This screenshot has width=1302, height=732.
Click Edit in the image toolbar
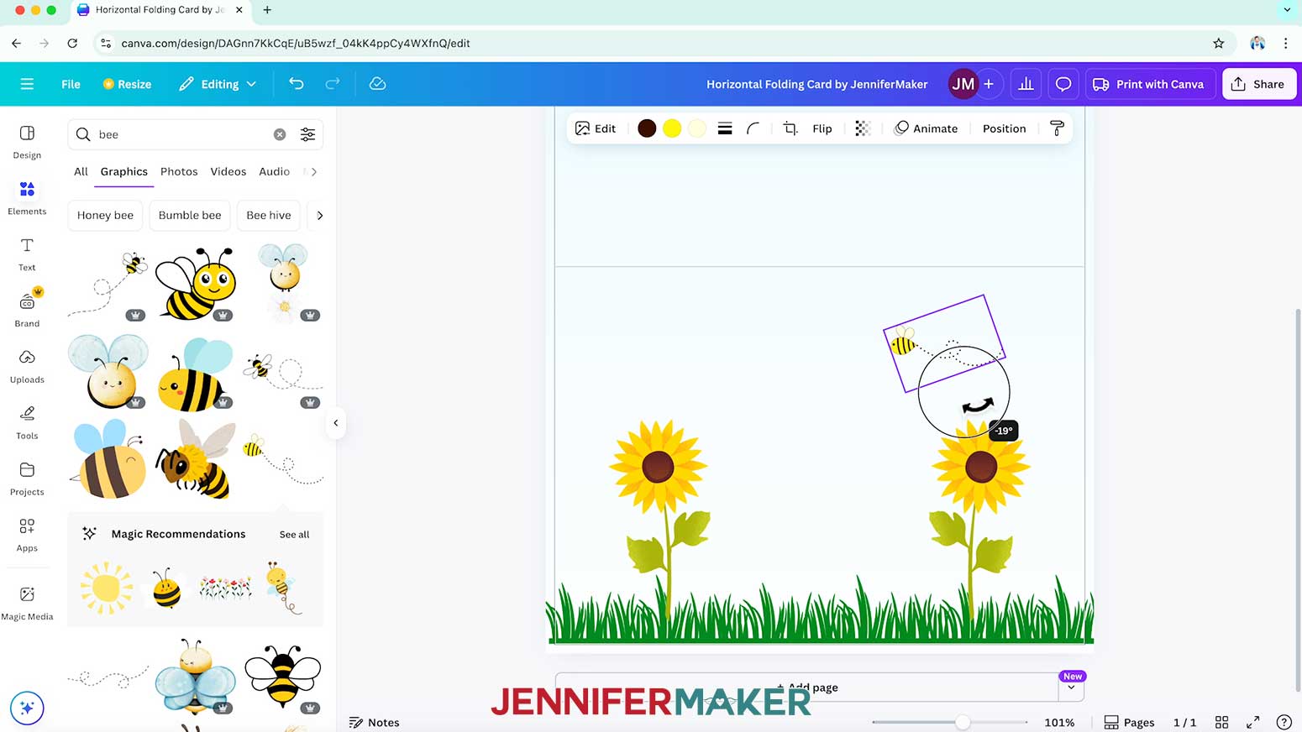596,128
